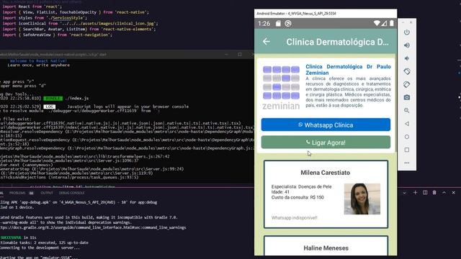Maximize the Metro console window
Viewport: 461px width, 259px height.
pos(240,55)
